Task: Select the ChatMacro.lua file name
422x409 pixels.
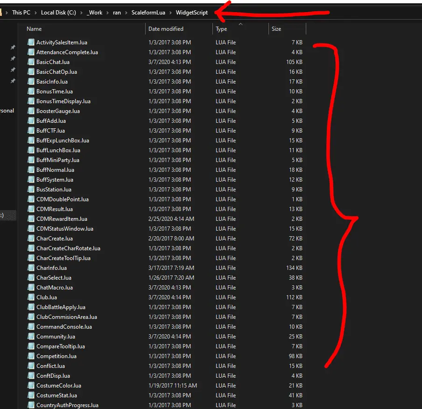Action: coord(55,288)
